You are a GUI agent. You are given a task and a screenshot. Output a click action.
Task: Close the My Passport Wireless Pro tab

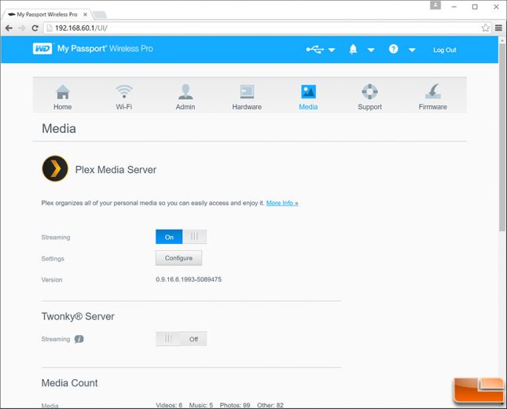[85, 15]
